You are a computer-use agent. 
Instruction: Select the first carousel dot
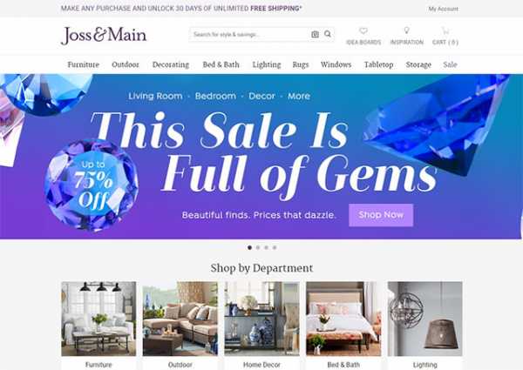249,247
